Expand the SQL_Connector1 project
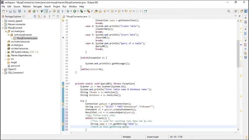249x140 pixels. 3,73
